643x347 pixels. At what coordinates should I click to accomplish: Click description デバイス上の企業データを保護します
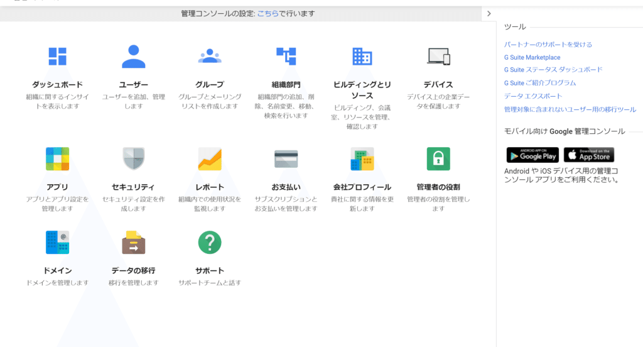click(438, 101)
